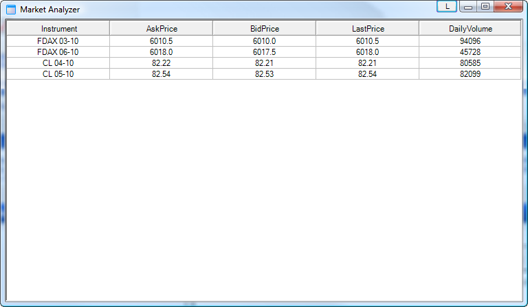Click last price 82.21 of CL 04-10

click(x=367, y=63)
